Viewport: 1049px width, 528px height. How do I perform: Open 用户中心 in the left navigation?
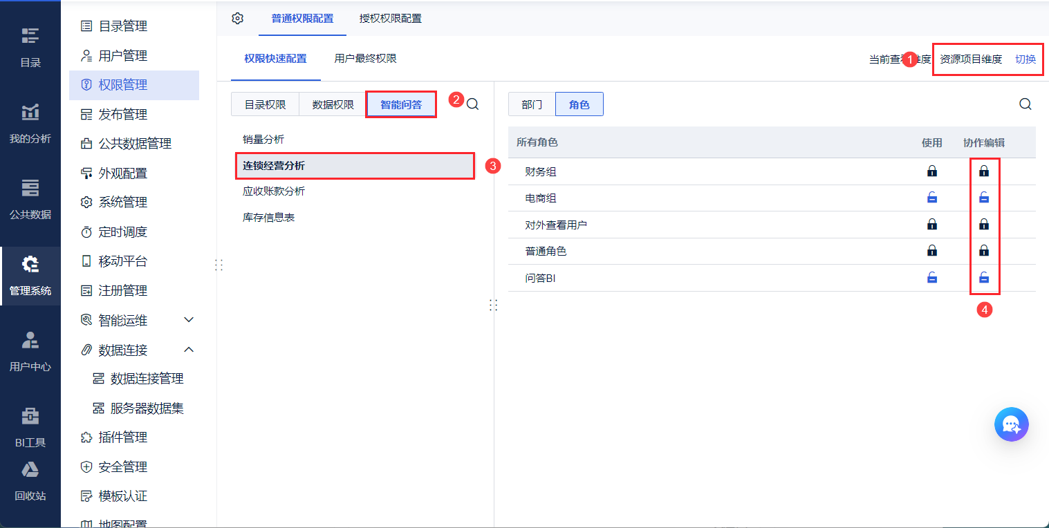point(30,351)
